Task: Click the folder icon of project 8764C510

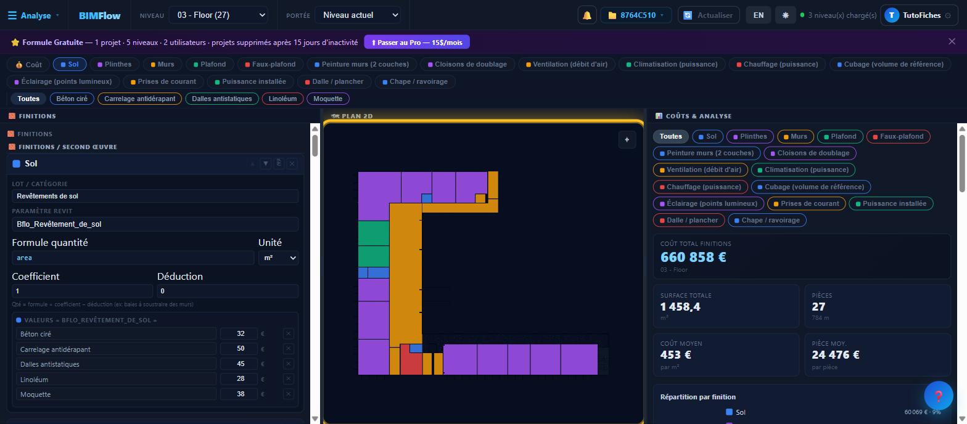Action: (x=612, y=15)
